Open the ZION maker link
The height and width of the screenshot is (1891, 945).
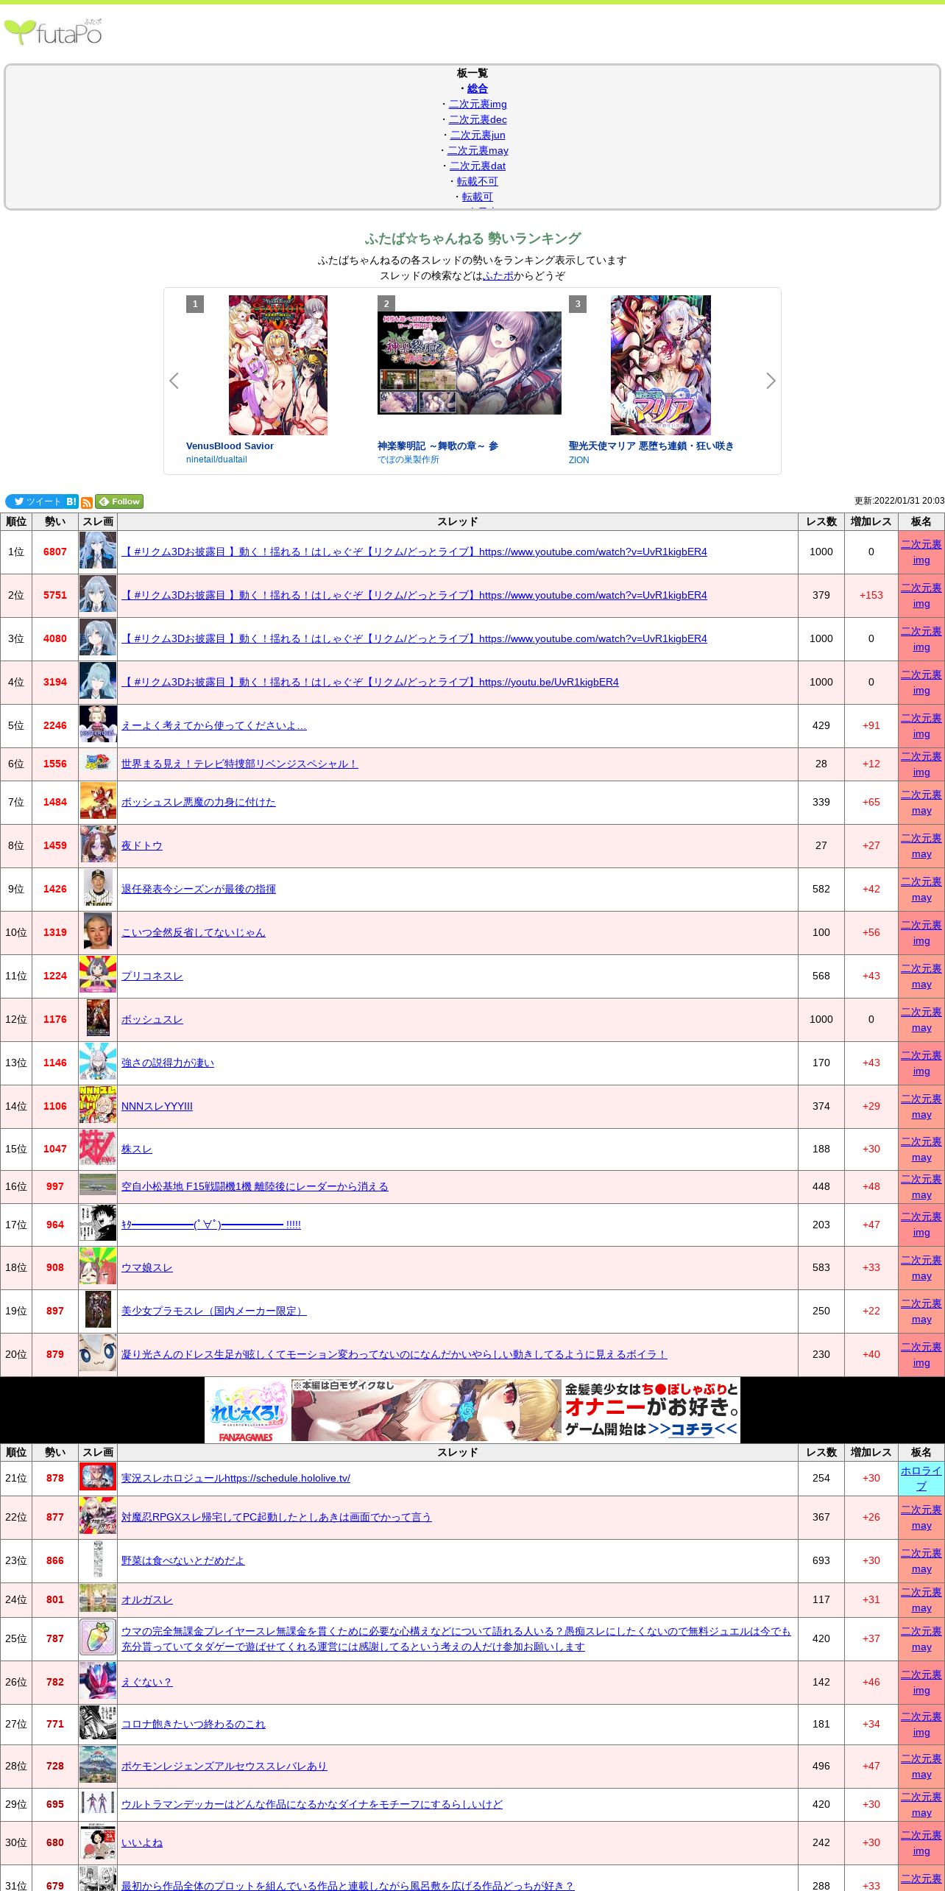pos(578,460)
